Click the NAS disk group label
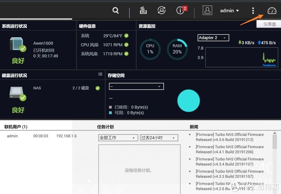Viewport: 281px width, 194px height. (37, 88)
